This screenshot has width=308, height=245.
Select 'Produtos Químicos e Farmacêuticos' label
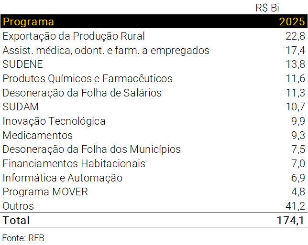pyautogui.click(x=88, y=78)
